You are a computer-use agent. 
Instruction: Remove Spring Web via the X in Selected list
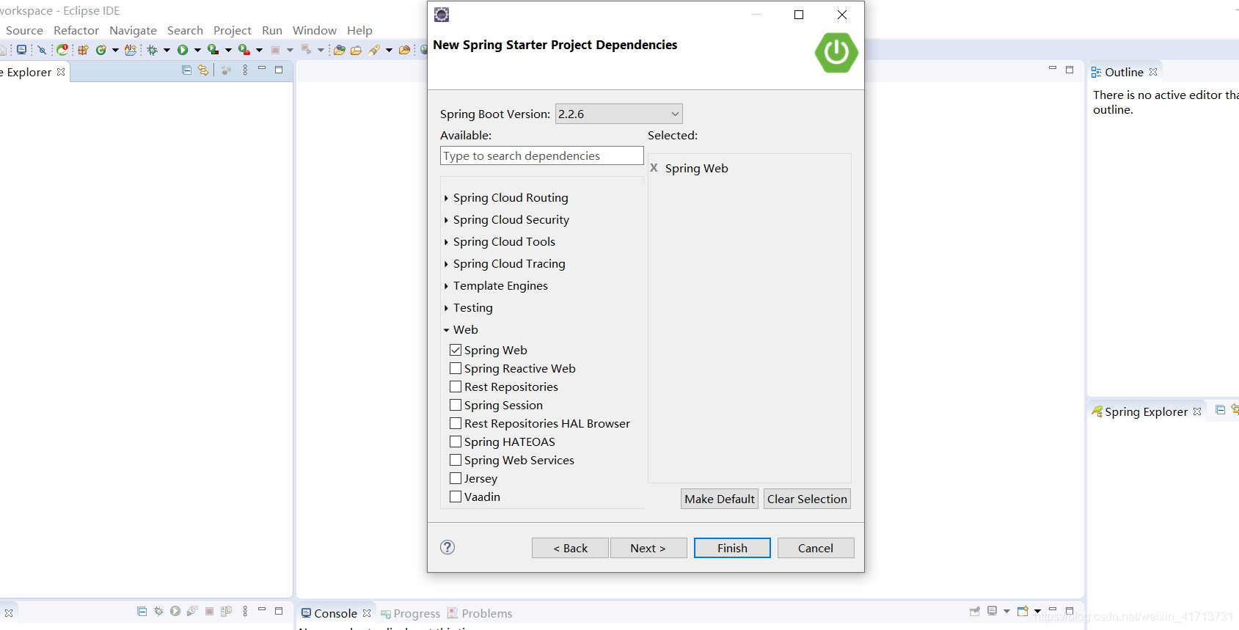coord(654,168)
